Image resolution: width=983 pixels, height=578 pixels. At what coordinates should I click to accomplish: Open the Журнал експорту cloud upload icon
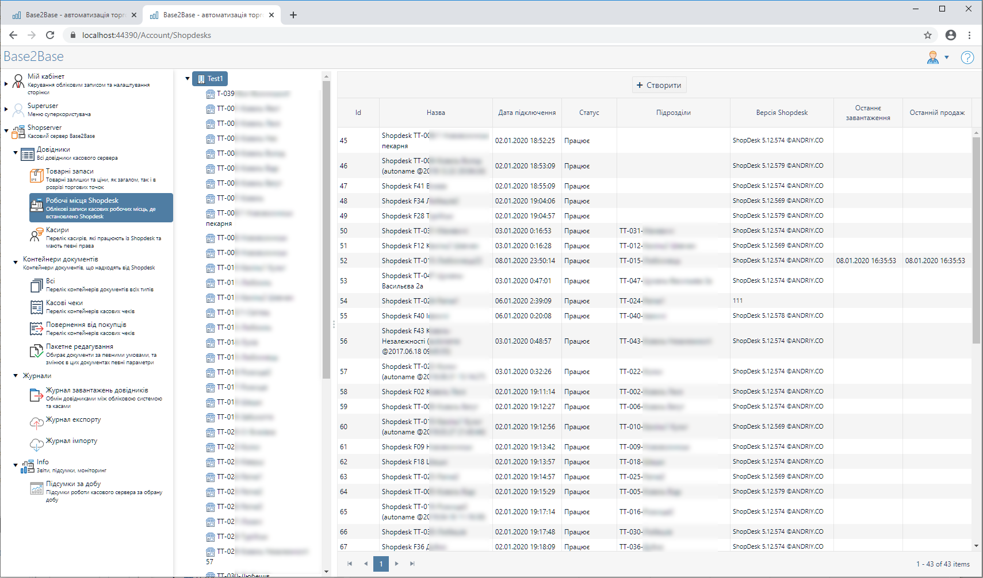coord(37,423)
